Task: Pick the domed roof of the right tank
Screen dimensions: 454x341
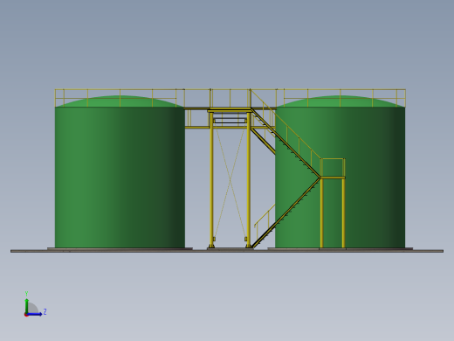Action: (x=340, y=101)
